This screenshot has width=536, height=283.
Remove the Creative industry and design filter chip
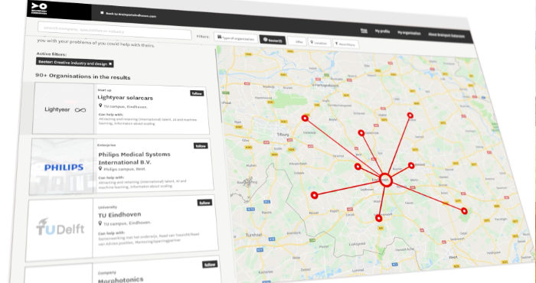[110, 63]
